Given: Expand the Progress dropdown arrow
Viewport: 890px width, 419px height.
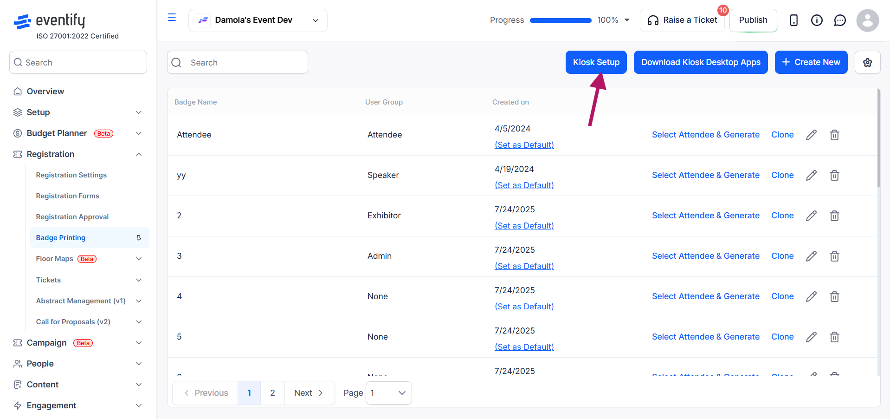Looking at the screenshot, I should 627,20.
